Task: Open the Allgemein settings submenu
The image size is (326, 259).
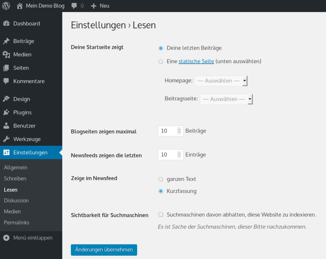Action: 16,167
